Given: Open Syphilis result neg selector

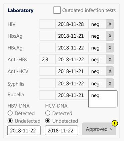Looking at the screenshot, I should (x=97, y=83).
